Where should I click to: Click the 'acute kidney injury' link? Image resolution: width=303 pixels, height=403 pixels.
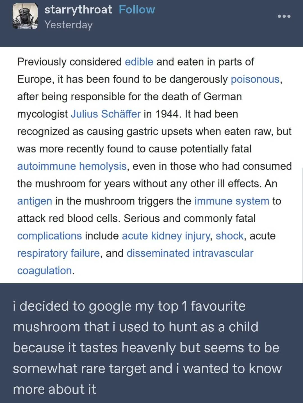click(166, 236)
